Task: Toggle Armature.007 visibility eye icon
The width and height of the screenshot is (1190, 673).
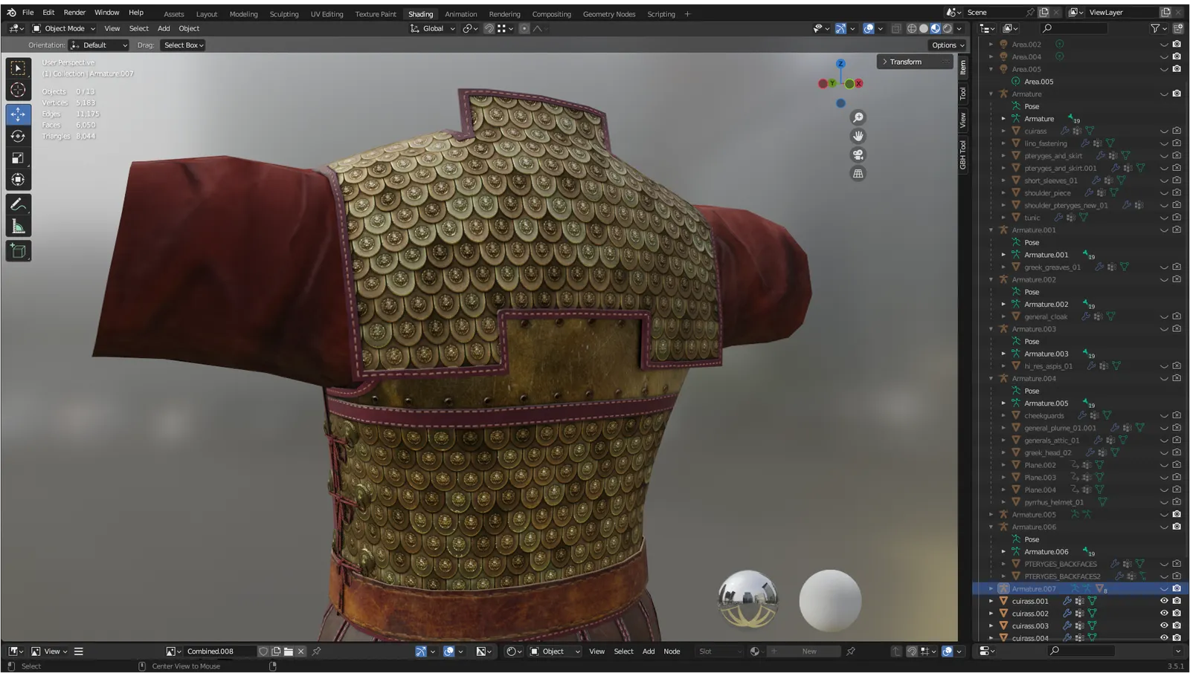Action: point(1164,589)
